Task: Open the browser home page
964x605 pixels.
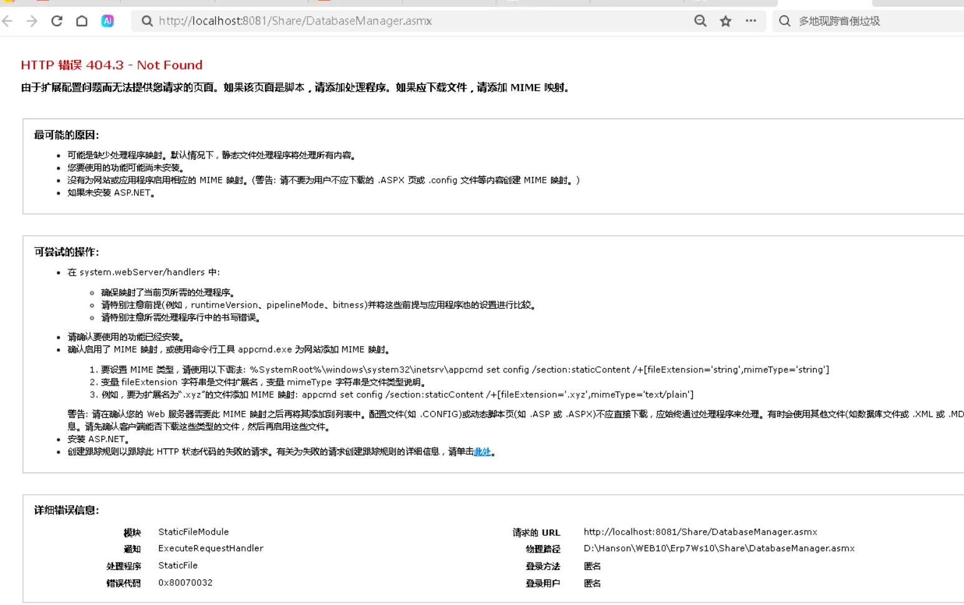Action: 82,21
